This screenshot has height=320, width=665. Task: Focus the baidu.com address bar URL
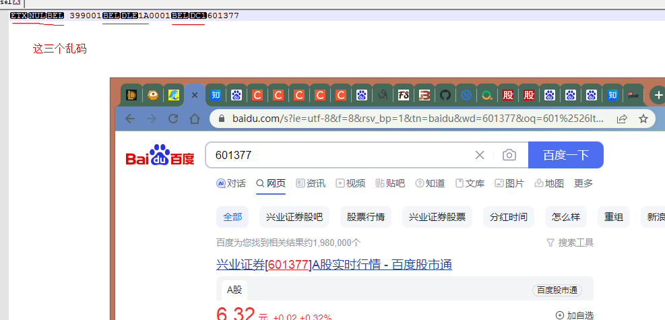coord(418,119)
